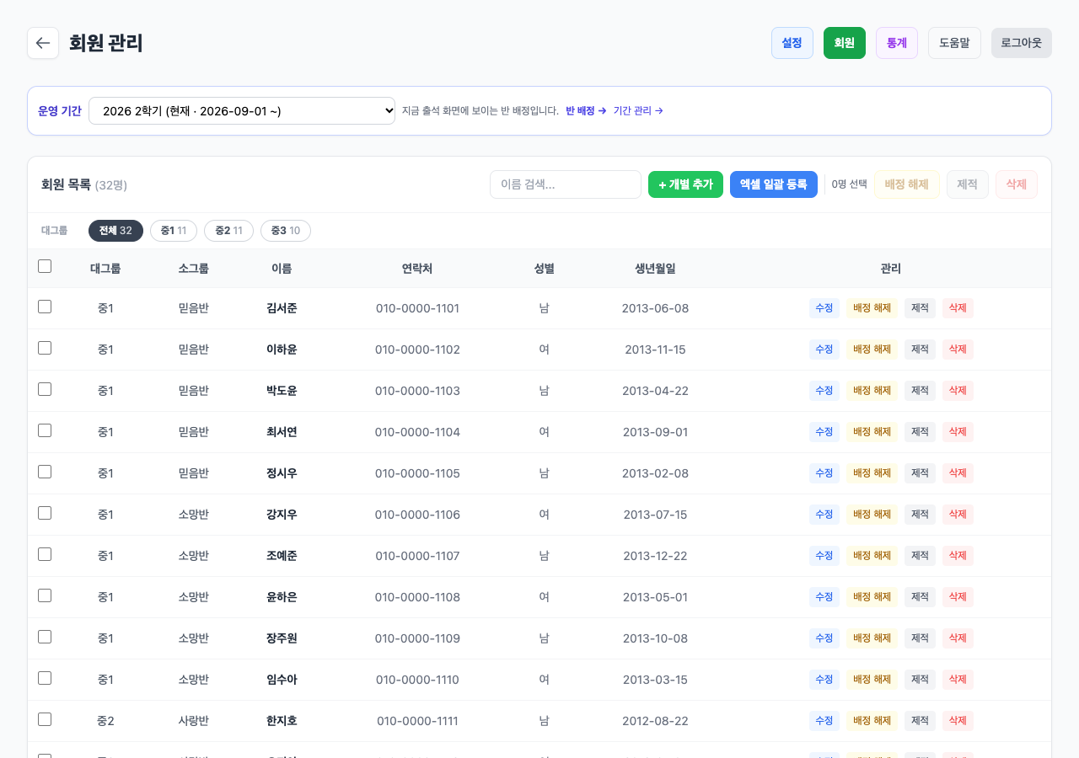Click + 개별 추가 button
1079x758 pixels.
(685, 184)
